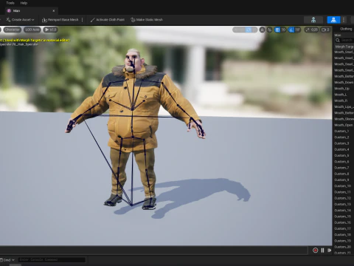The image size is (354, 266).
Task: Open Reimport Base Mesh options dots
Action: pyautogui.click(x=83, y=20)
